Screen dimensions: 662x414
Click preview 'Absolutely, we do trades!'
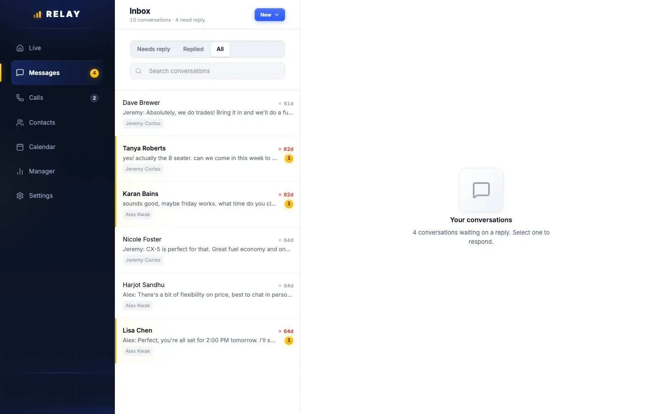208,113
